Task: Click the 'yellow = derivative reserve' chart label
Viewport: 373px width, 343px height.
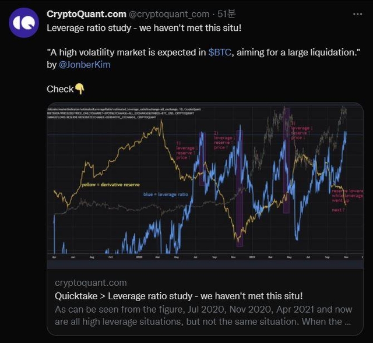Action: 110,185
